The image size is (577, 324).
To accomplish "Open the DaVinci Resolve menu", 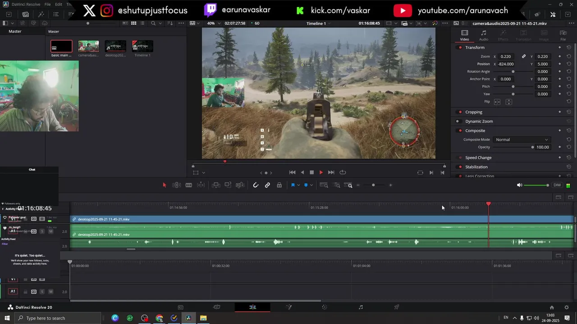I will tap(26, 4).
